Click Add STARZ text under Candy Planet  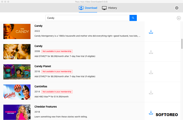click(x=65, y=76)
